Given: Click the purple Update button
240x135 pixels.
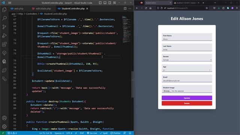Looking at the screenshot, I should click(187, 98).
